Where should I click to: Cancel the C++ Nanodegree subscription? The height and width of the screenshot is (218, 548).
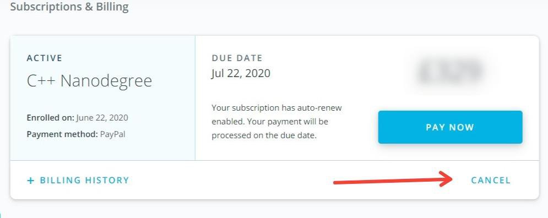(491, 180)
